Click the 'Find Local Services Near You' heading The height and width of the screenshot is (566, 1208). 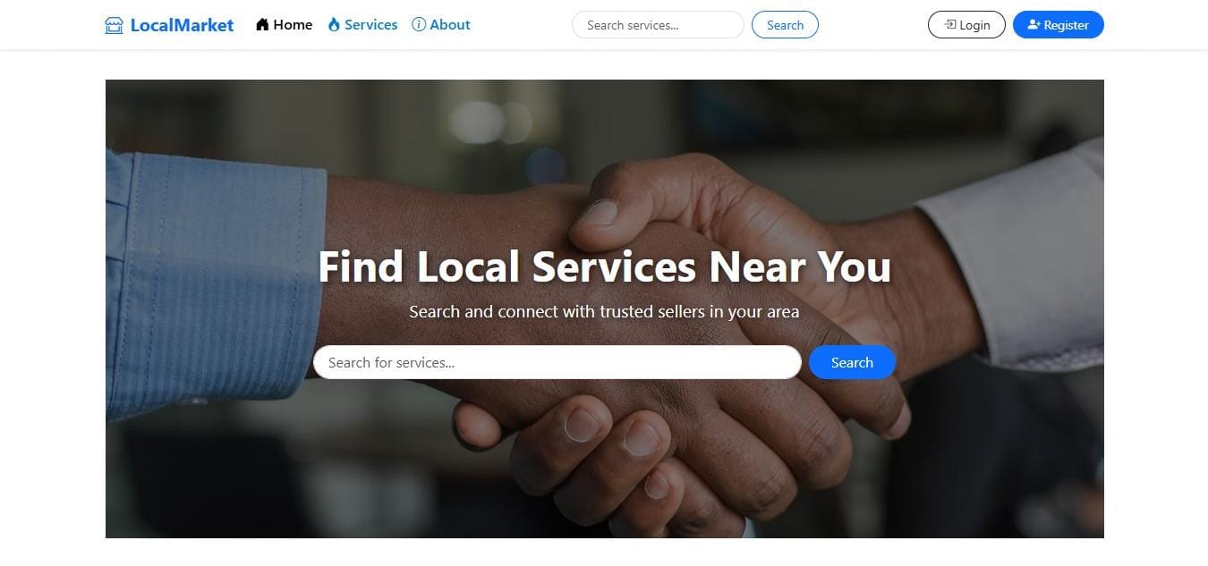click(604, 266)
